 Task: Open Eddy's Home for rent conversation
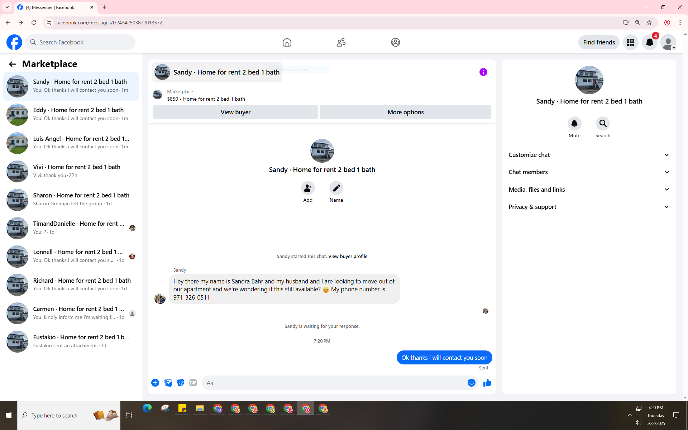pos(71,115)
